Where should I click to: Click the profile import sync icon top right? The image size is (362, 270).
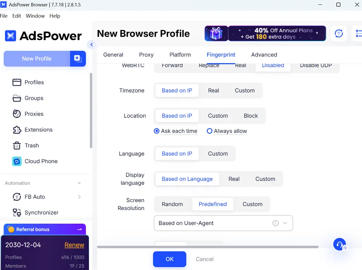click(x=339, y=33)
